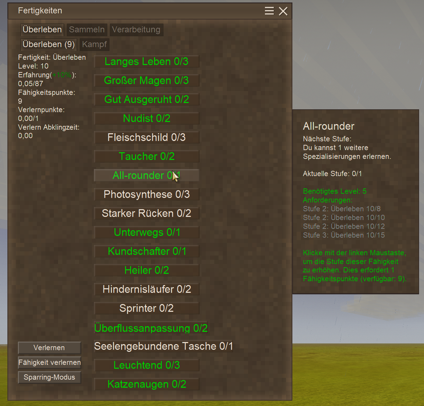Open the Verarbeitung tab
The image size is (424, 406).
coord(136,30)
